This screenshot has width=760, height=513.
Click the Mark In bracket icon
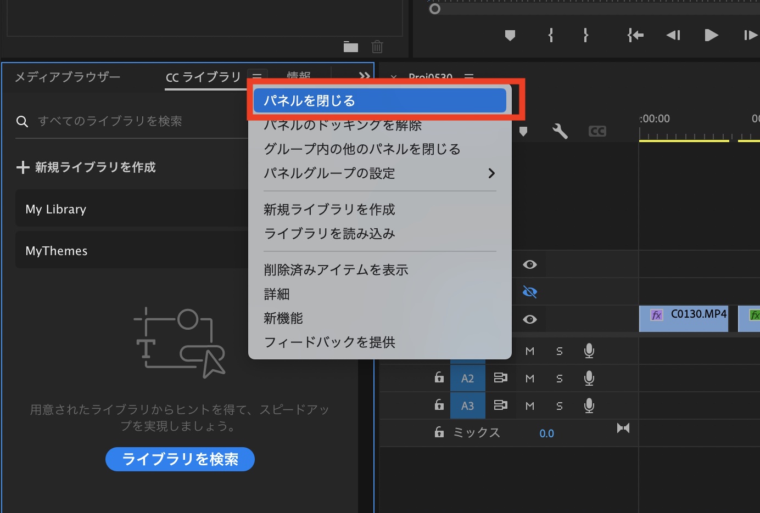[551, 36]
